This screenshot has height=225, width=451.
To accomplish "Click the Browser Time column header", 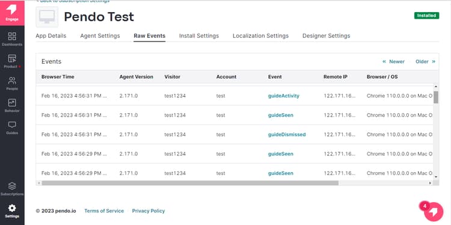I will 58,77.
